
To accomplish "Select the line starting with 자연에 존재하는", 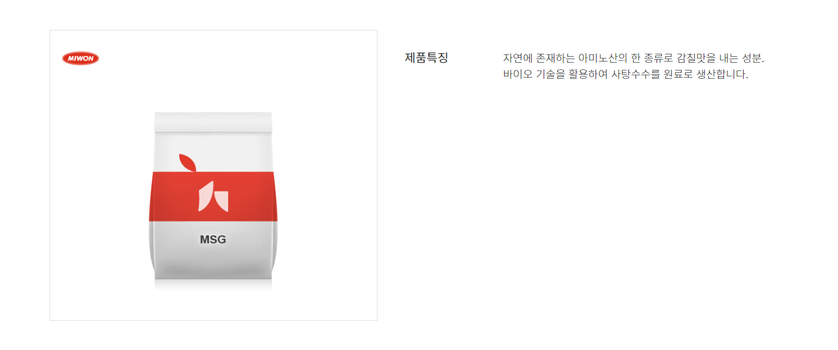I will click(634, 59).
